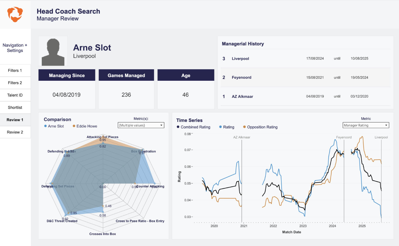399x246 pixels.
Task: Go to the Shortlist tab
Action: pyautogui.click(x=15, y=107)
